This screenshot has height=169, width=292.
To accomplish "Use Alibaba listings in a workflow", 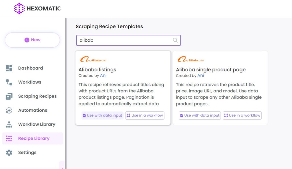I will tap(145, 115).
